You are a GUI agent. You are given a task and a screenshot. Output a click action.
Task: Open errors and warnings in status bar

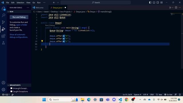[6, 95]
